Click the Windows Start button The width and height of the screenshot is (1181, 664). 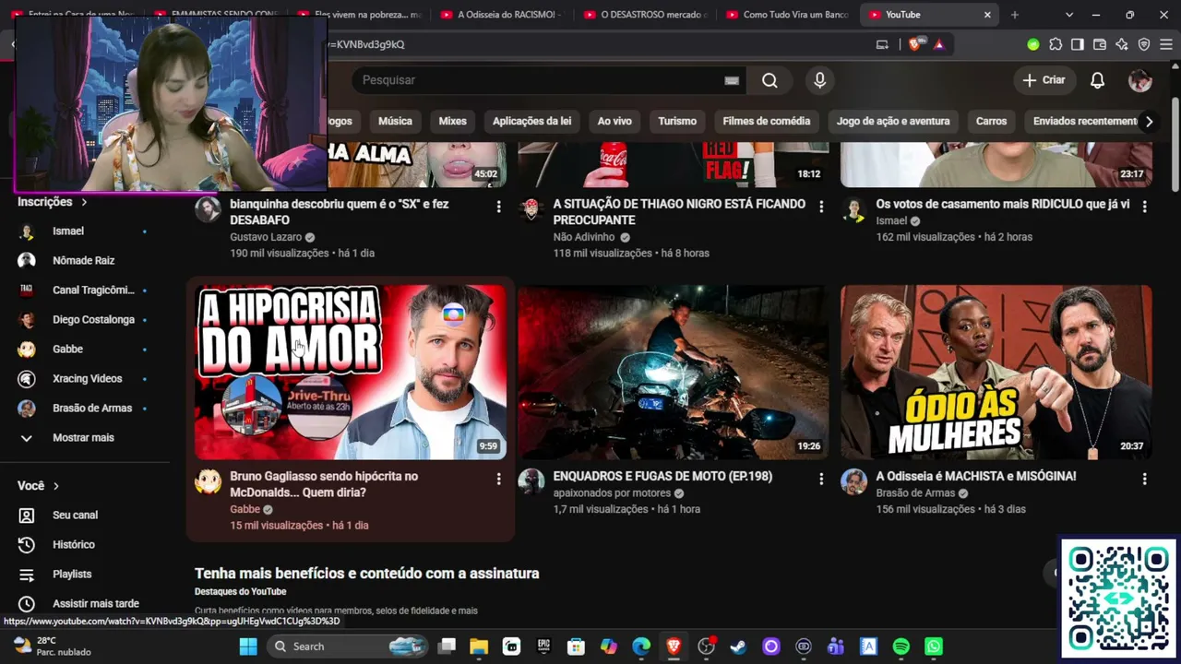(x=248, y=646)
